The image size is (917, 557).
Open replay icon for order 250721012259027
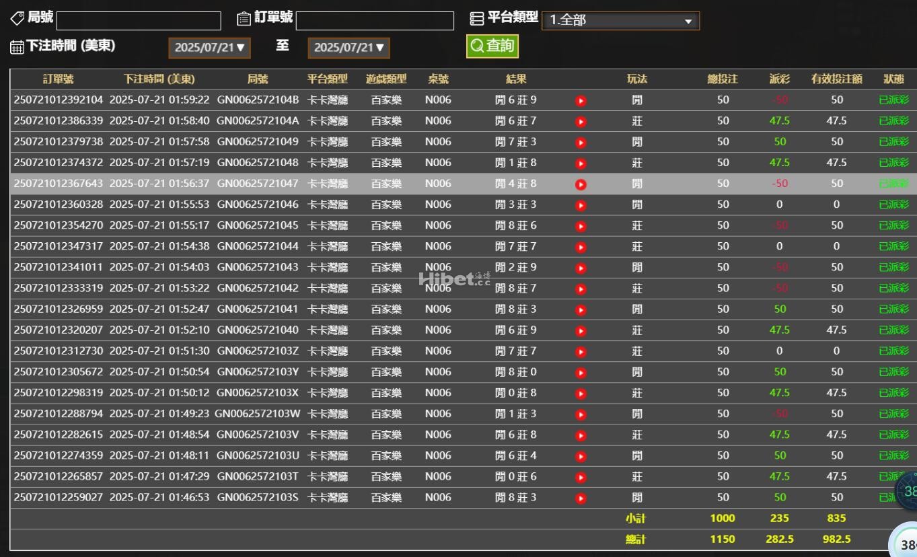(x=581, y=498)
